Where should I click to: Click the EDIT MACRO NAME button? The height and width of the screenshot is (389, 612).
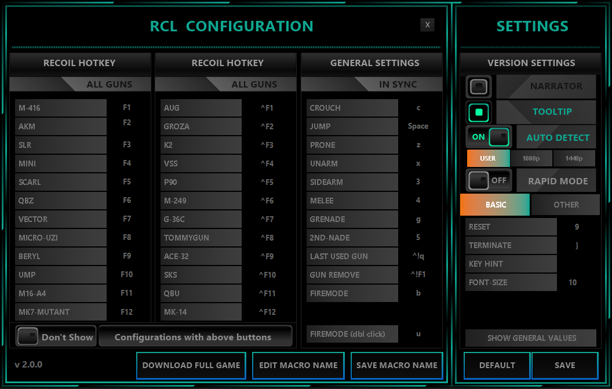298,365
